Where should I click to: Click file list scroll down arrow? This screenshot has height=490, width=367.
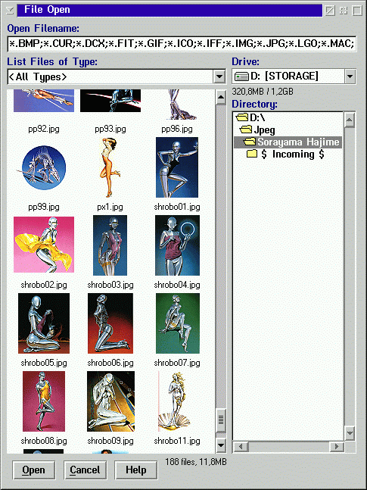pos(221,445)
